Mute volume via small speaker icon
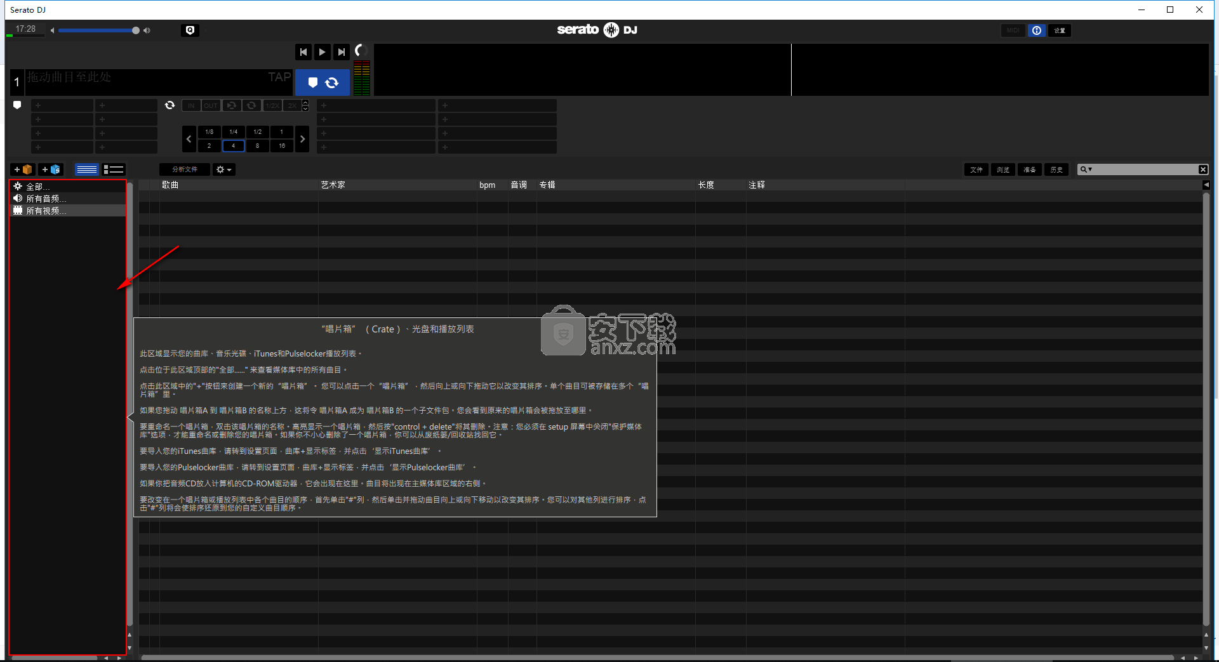Viewport: 1219px width, 662px height. pos(52,30)
